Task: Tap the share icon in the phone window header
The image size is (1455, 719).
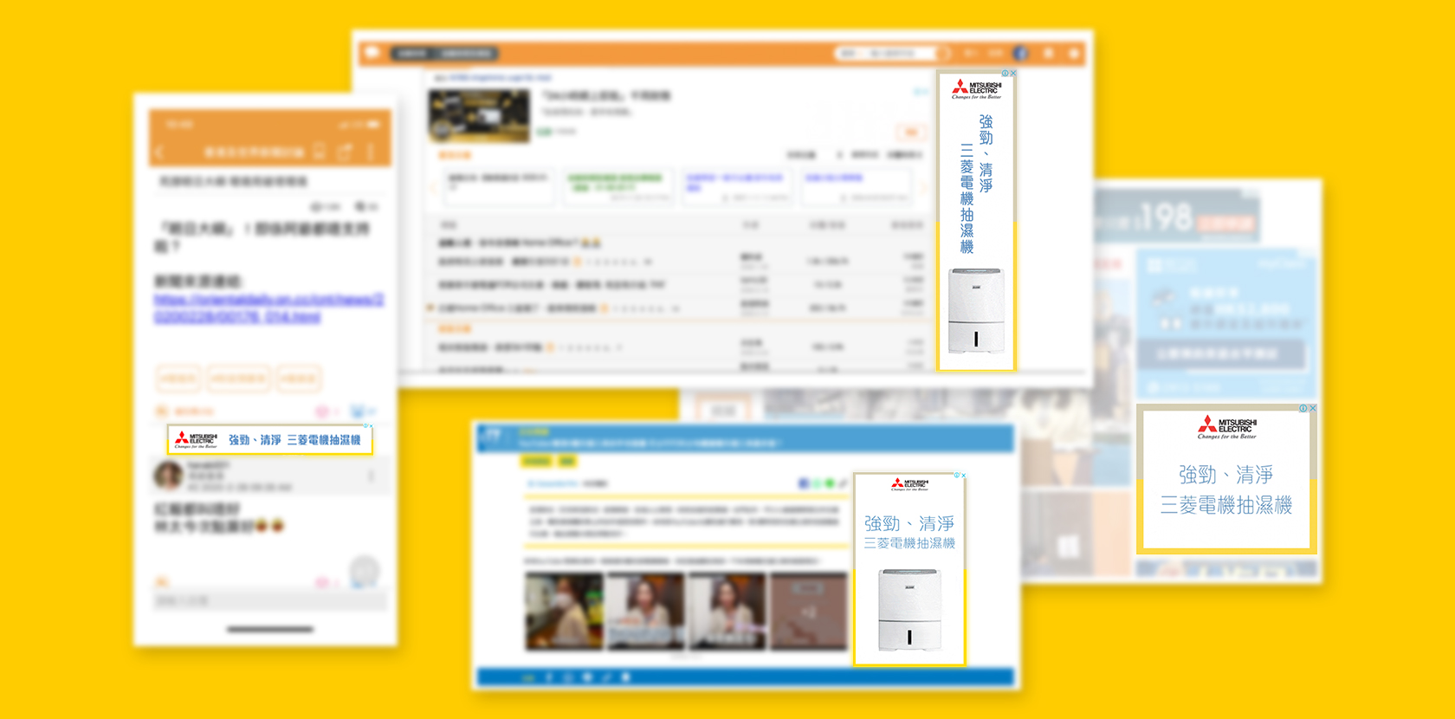Action: (345, 152)
